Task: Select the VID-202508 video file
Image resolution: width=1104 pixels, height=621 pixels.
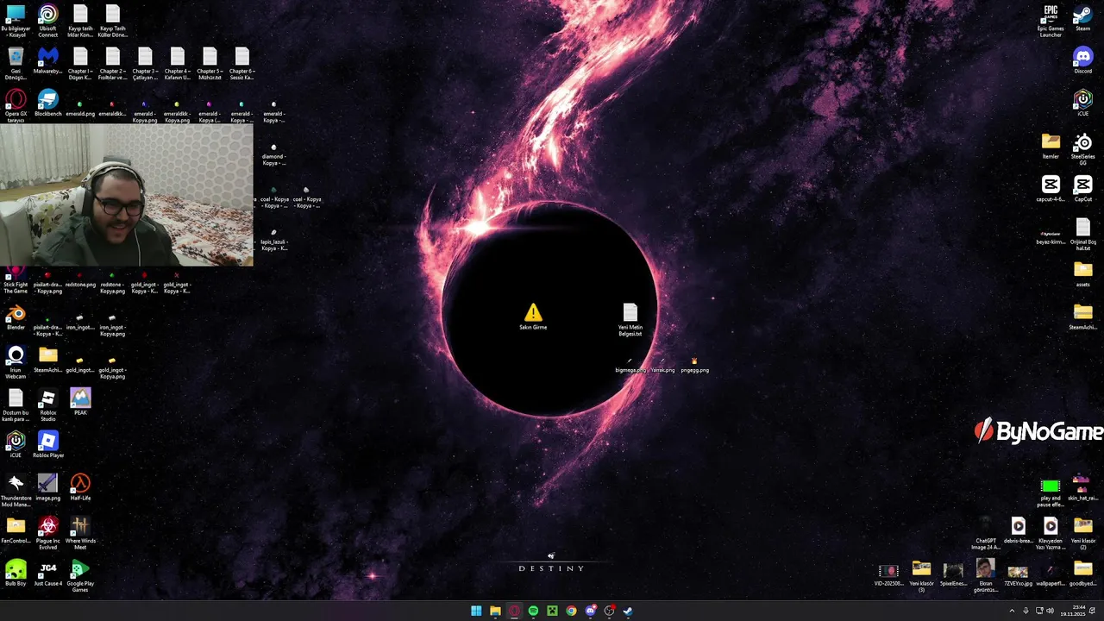Action: tap(888, 574)
